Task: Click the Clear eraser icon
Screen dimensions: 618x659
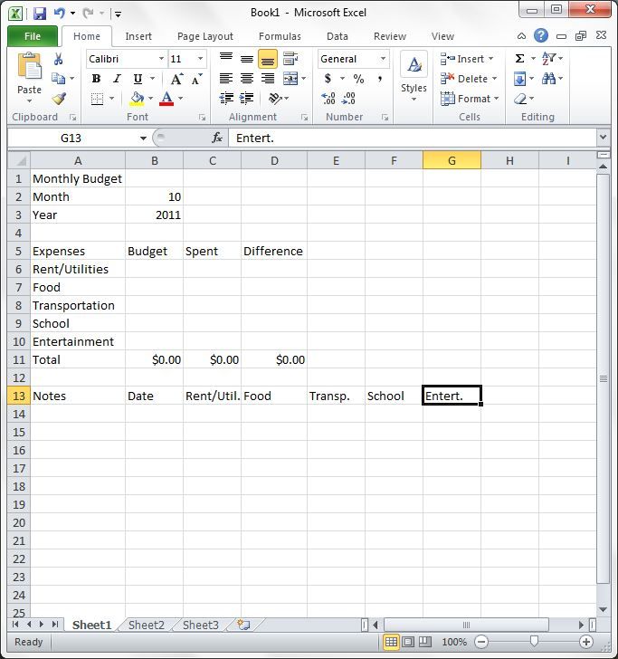Action: (x=520, y=99)
